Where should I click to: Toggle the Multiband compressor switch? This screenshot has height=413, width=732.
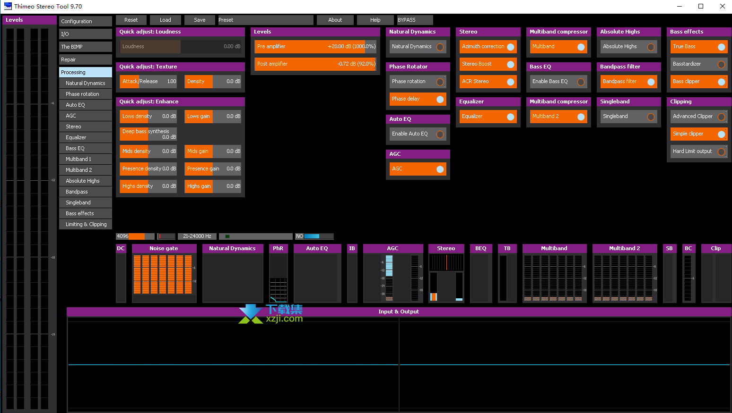tap(558, 47)
